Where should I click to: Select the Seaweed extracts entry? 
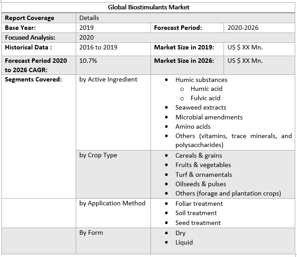[x=200, y=107]
